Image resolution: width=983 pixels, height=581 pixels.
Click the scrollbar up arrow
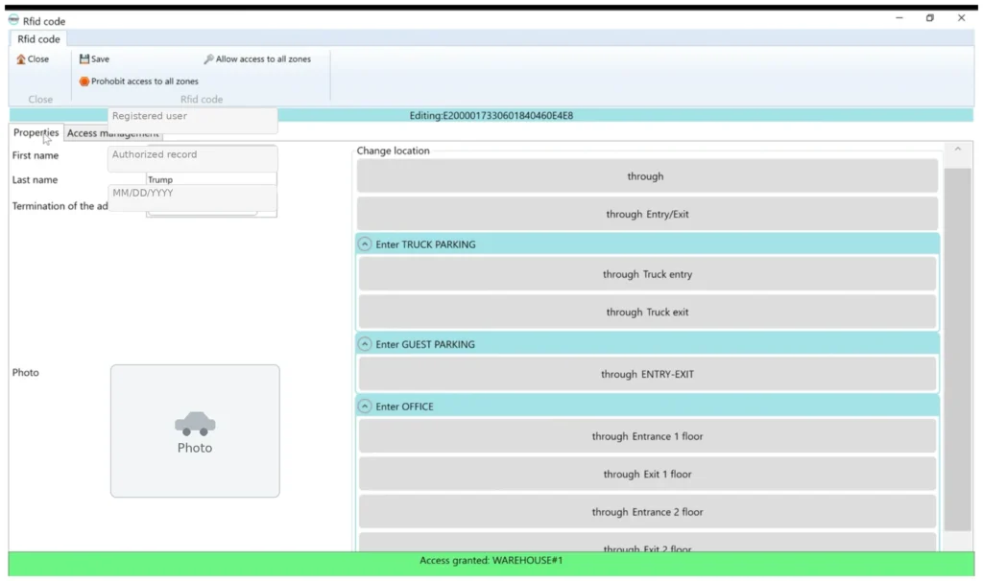pyautogui.click(x=957, y=149)
